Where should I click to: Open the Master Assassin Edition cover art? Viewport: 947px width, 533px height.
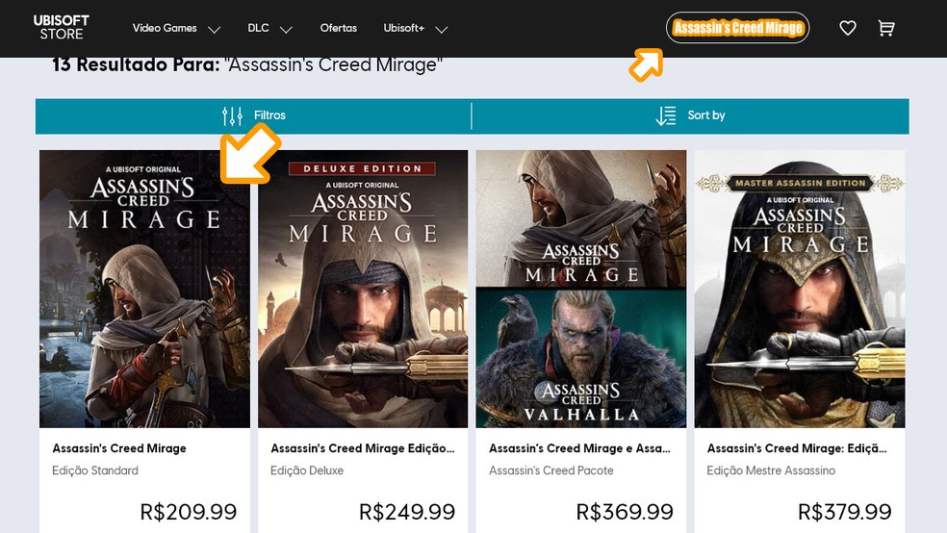pos(800,289)
